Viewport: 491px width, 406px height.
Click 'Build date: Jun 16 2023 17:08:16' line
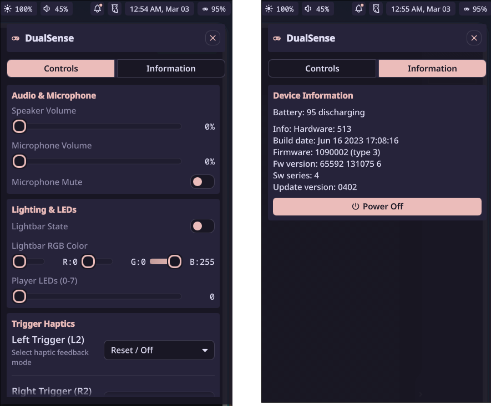(336, 141)
